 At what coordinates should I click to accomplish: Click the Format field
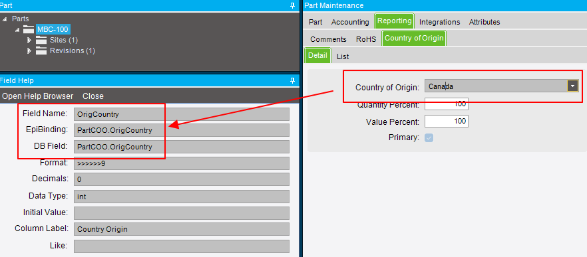182,163
